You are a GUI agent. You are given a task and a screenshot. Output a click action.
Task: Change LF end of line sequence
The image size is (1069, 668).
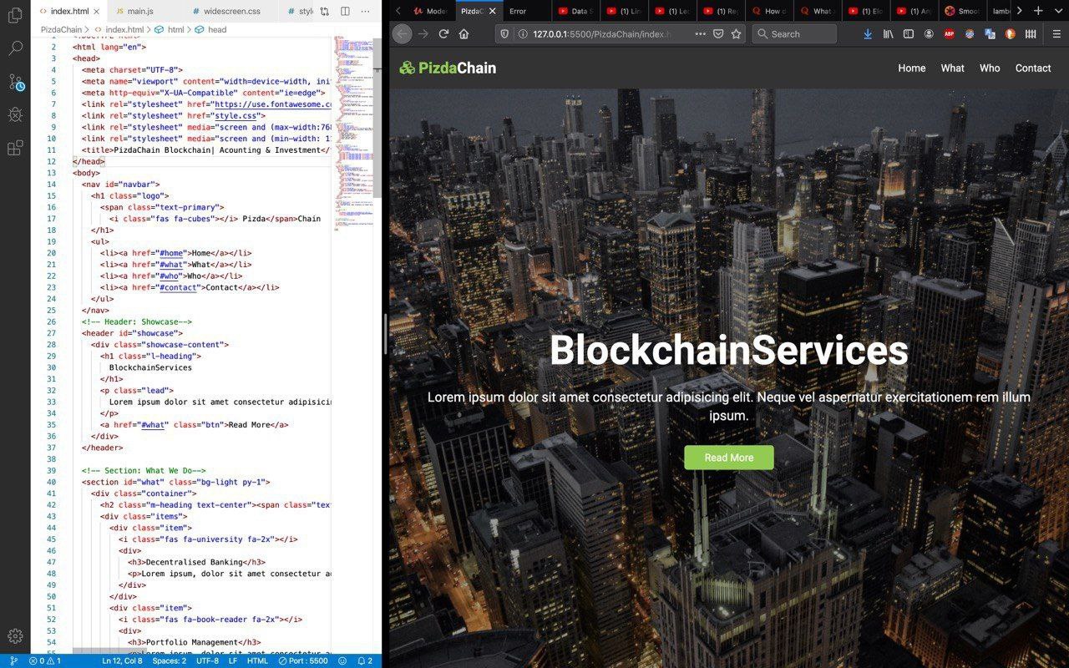tap(233, 660)
